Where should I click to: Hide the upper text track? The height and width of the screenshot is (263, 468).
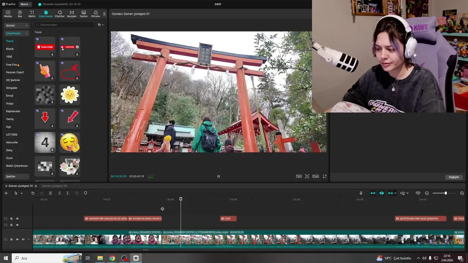coord(17,219)
